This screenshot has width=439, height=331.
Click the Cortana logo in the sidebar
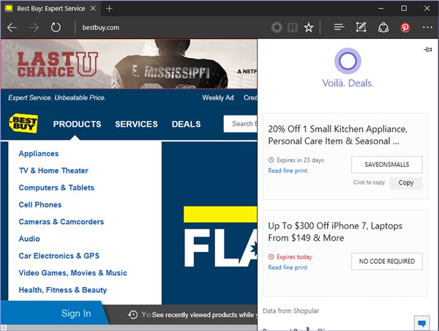click(x=348, y=61)
